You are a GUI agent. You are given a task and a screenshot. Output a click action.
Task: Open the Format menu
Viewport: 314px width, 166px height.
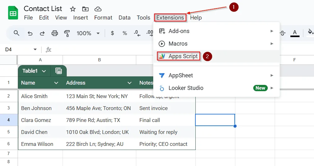click(x=103, y=18)
